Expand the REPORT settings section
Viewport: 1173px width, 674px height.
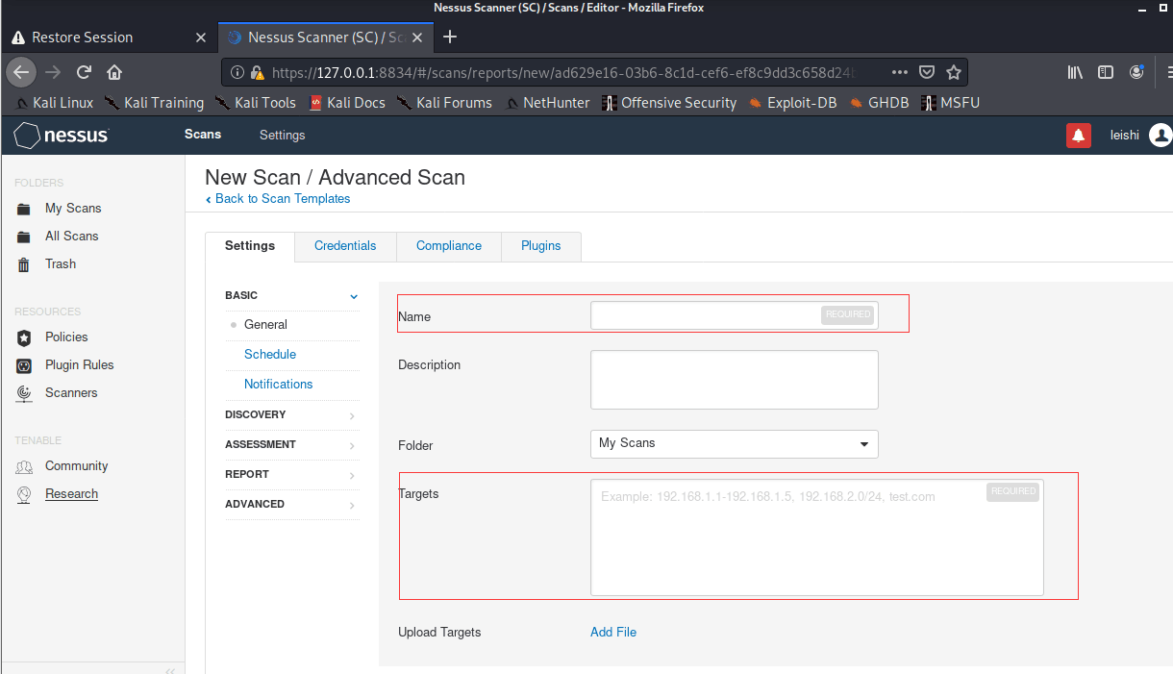point(292,474)
